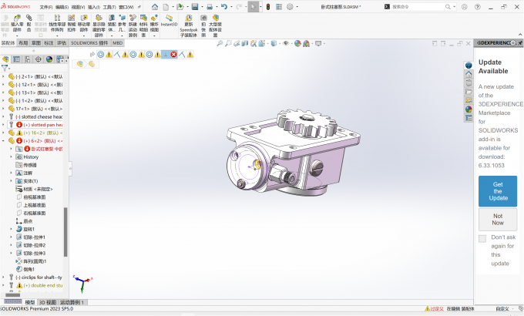Click the pump assembly 3D model

[x=292, y=153]
